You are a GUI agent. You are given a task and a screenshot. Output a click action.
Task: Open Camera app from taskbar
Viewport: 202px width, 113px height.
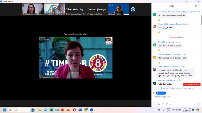tap(57, 110)
